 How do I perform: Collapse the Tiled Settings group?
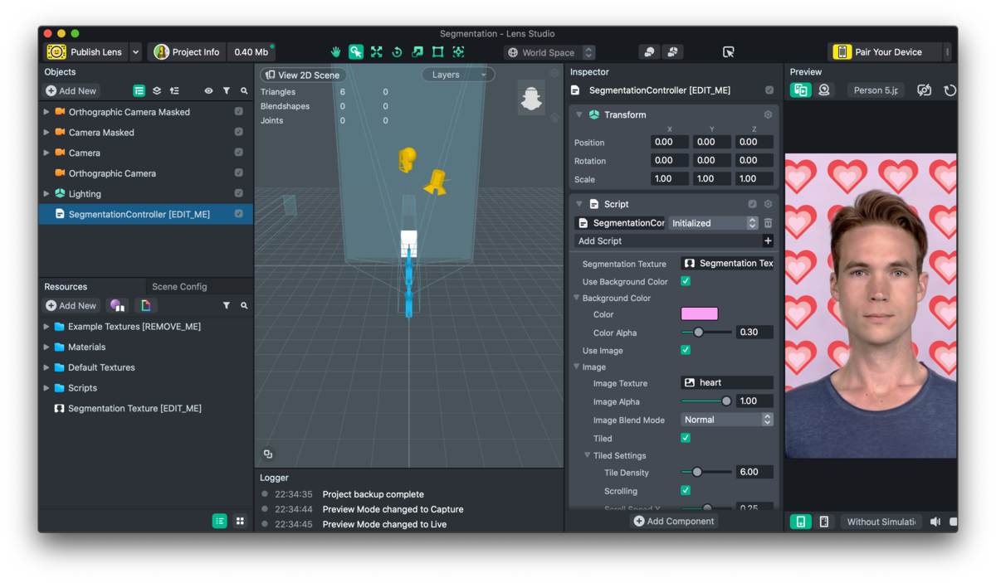(587, 455)
